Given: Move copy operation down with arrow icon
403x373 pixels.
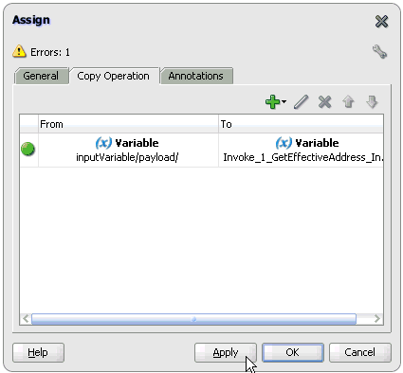Looking at the screenshot, I should click(x=372, y=102).
